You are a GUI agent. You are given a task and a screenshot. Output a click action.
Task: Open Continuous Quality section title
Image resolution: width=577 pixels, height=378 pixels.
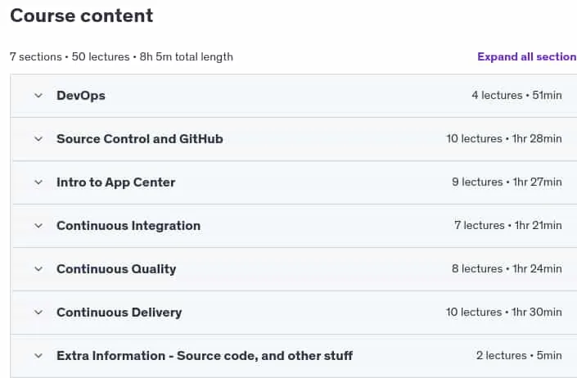click(x=116, y=269)
